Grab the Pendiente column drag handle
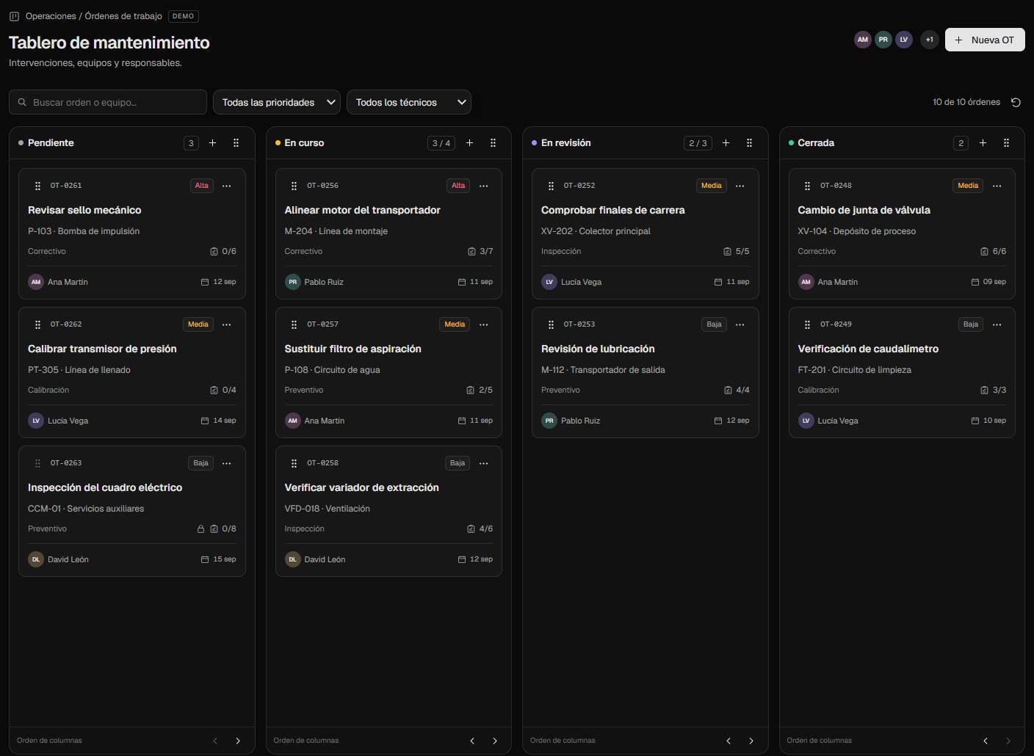1034x756 pixels. tap(236, 143)
